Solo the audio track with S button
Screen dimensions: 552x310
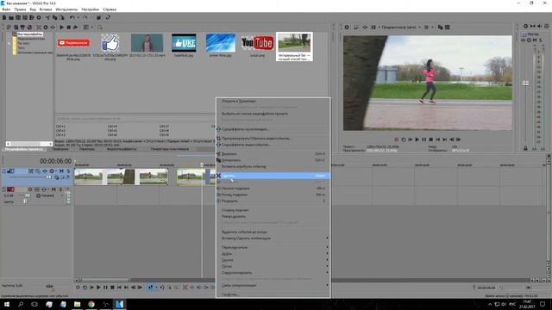coord(60,189)
